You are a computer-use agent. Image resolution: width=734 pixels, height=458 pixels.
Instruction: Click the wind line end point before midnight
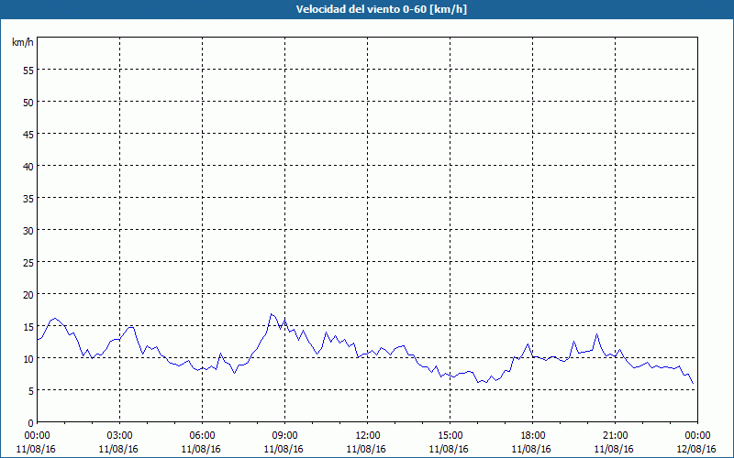693,383
